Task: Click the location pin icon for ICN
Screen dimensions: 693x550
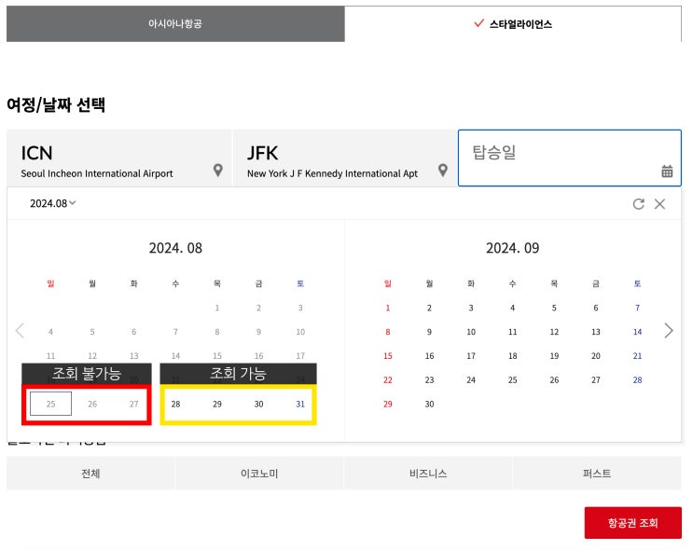Action: (218, 170)
